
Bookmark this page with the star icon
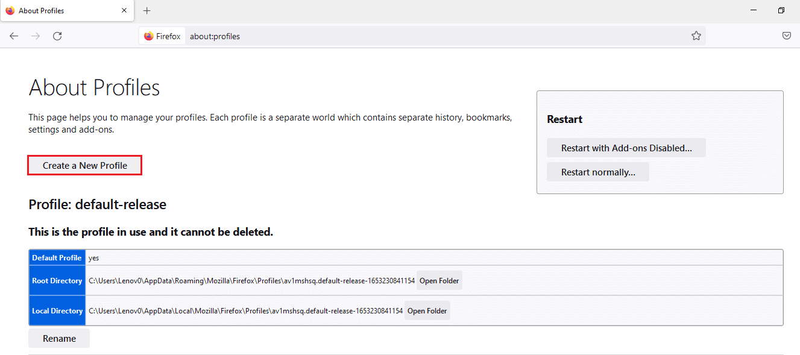click(x=696, y=36)
